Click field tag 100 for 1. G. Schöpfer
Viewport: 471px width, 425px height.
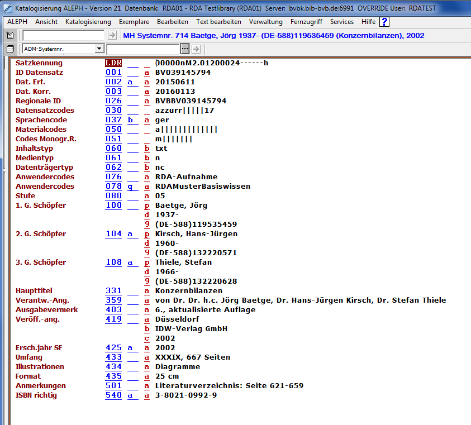pyautogui.click(x=113, y=206)
